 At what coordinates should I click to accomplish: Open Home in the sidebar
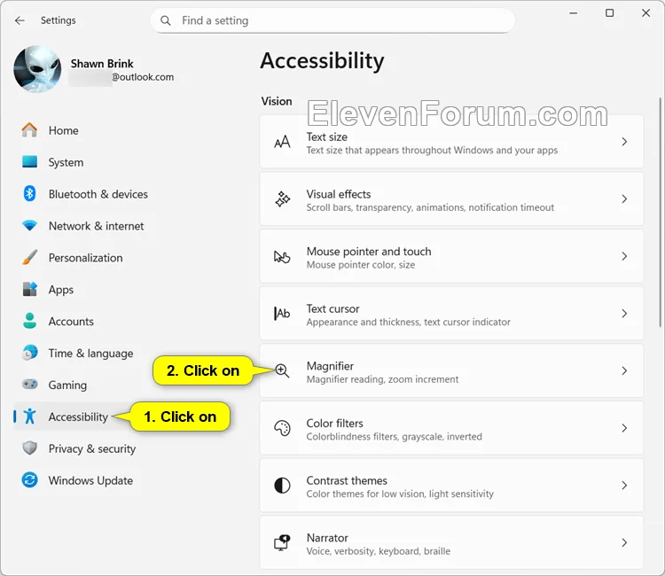64,130
